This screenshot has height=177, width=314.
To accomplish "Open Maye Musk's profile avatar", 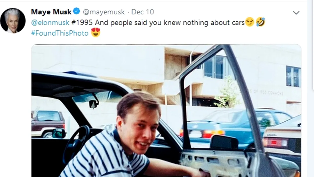I will point(13,20).
